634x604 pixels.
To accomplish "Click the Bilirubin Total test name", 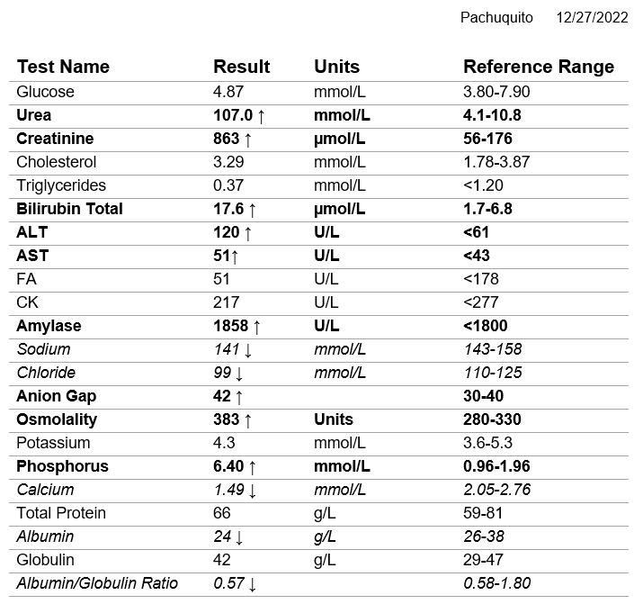I will click(69, 209).
